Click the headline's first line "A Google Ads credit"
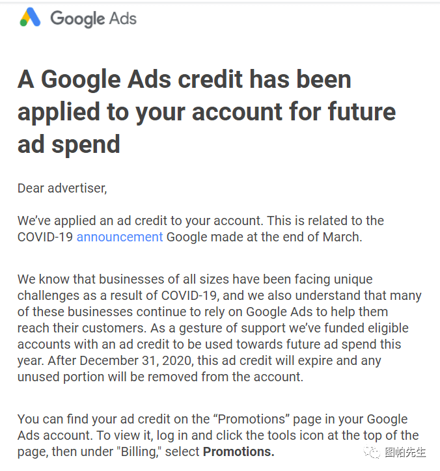440x471 pixels. [x=130, y=79]
